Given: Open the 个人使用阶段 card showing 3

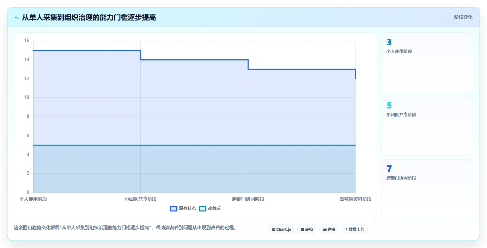Looking at the screenshot, I should tap(427, 62).
